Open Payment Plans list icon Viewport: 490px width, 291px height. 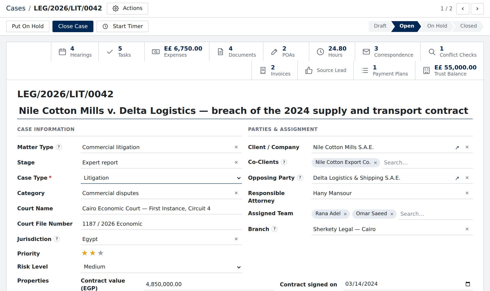tap(384, 70)
